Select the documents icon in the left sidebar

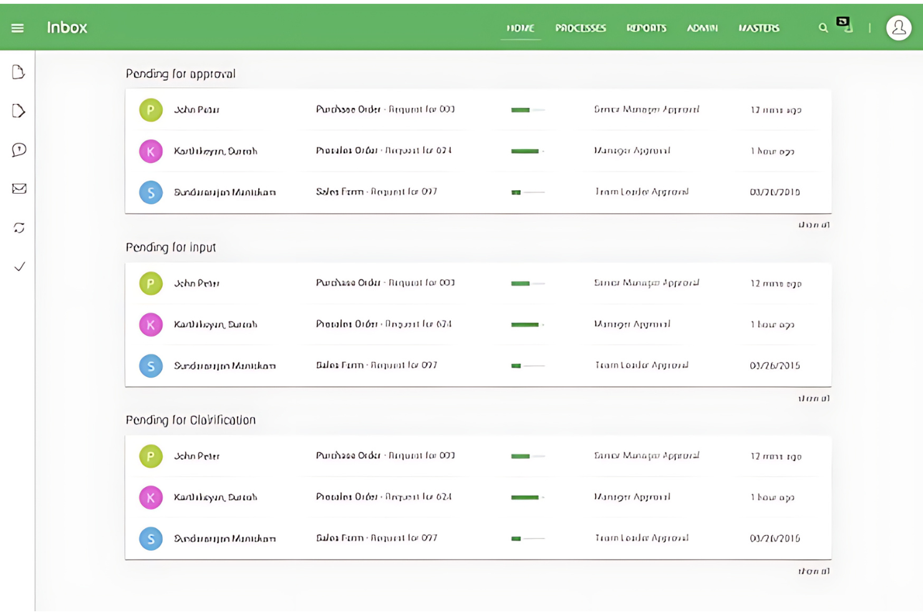[x=18, y=72]
